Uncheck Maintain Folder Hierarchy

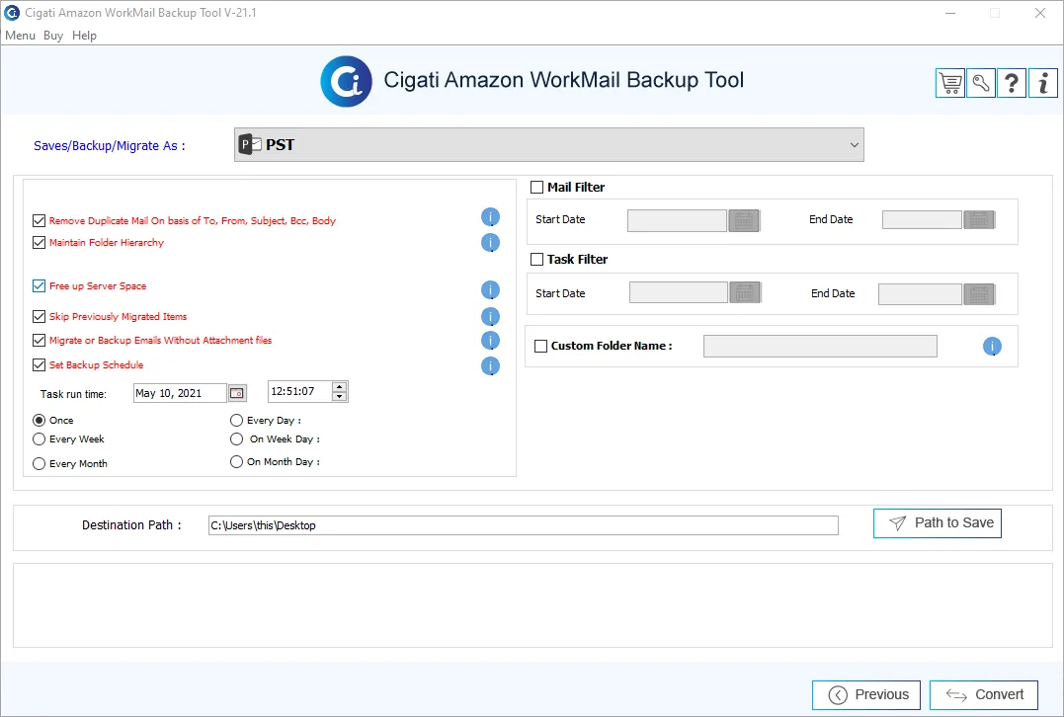coord(39,242)
